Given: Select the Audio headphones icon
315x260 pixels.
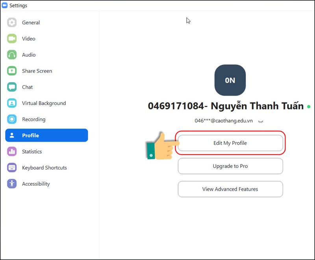Looking at the screenshot, I should (12, 55).
